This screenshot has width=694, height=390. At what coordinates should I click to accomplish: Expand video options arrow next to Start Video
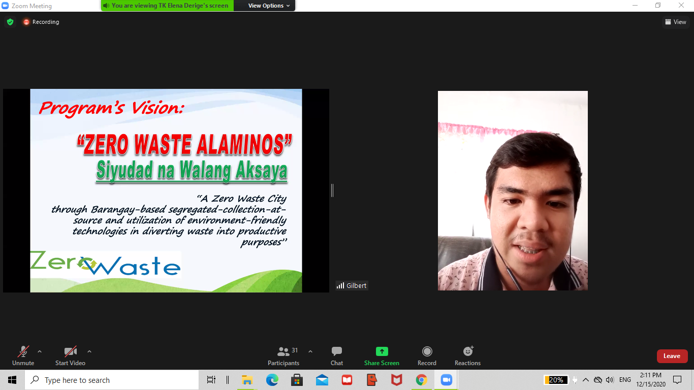(89, 351)
